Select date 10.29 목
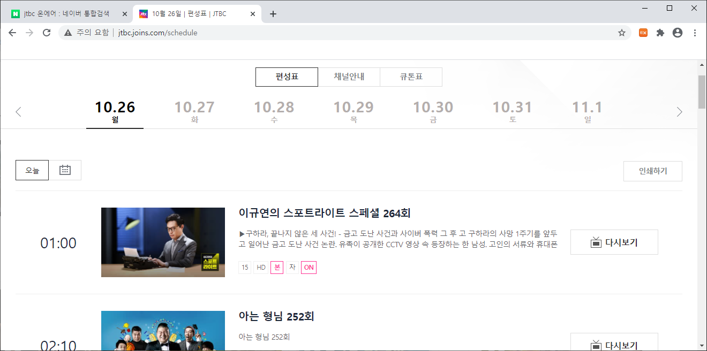 pyautogui.click(x=353, y=112)
